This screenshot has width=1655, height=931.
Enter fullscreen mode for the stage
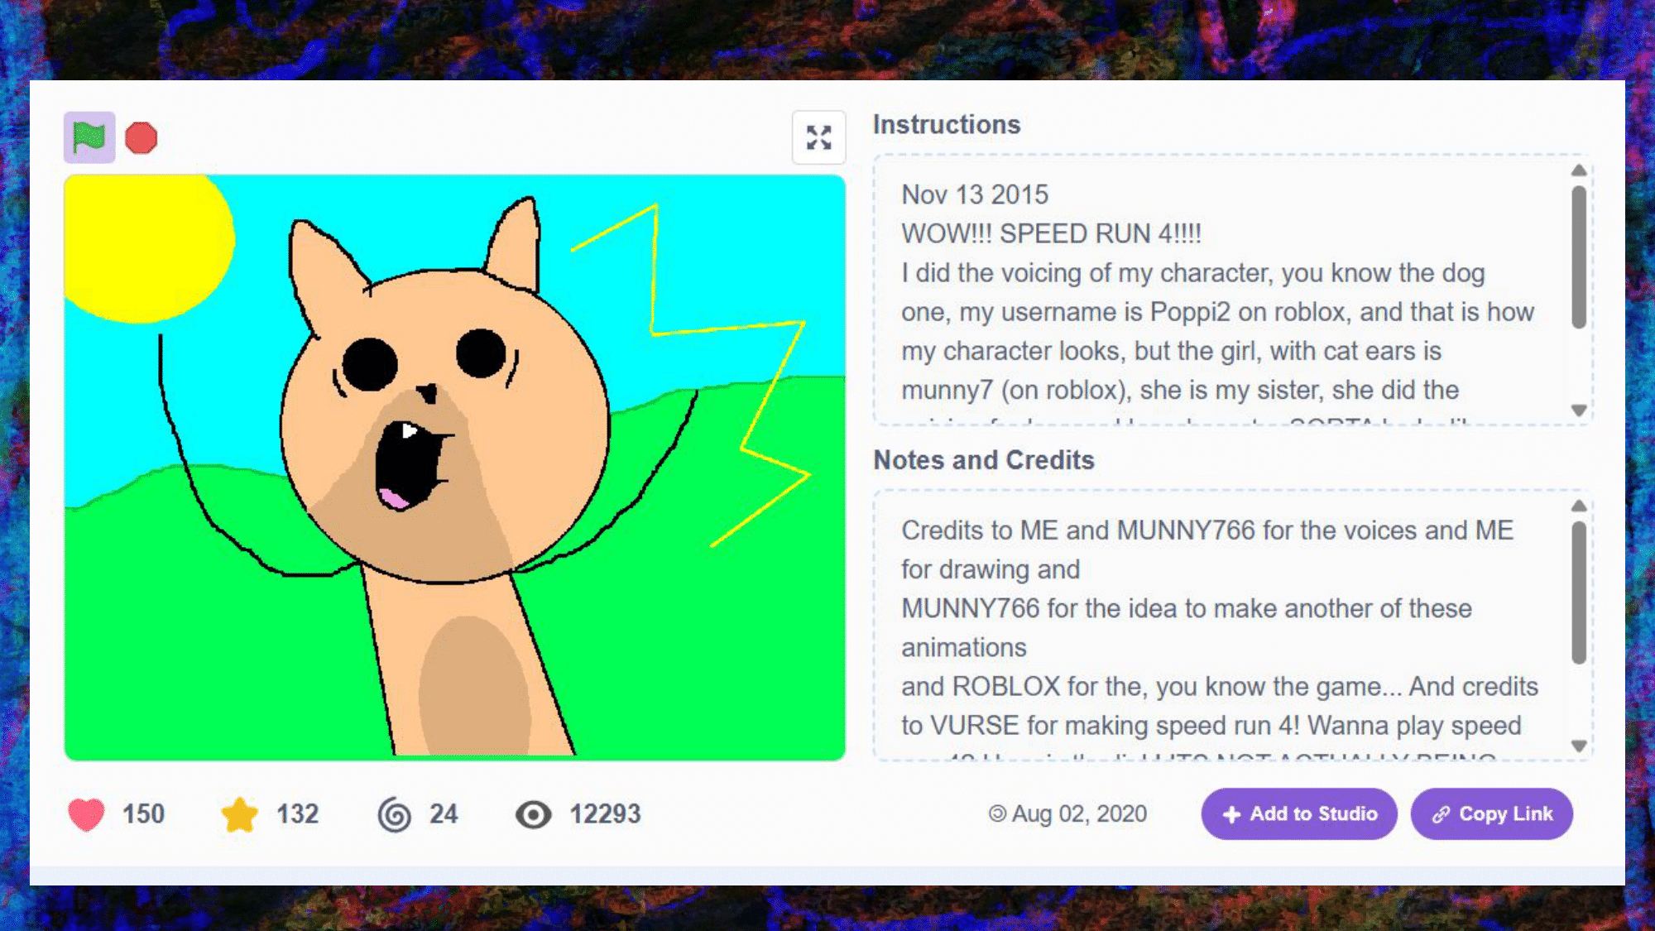pos(818,137)
